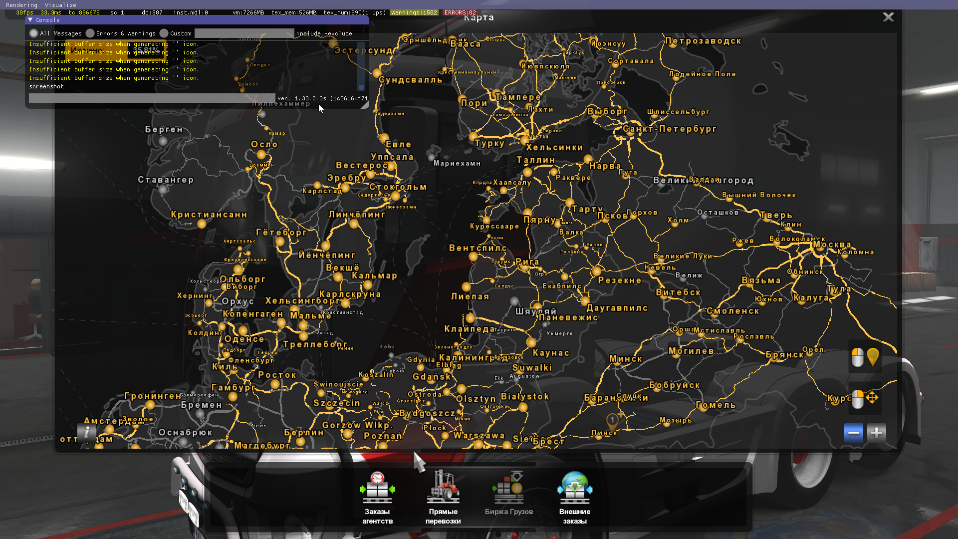
Task: Click the Берген grey city marker
Action: pos(163,141)
